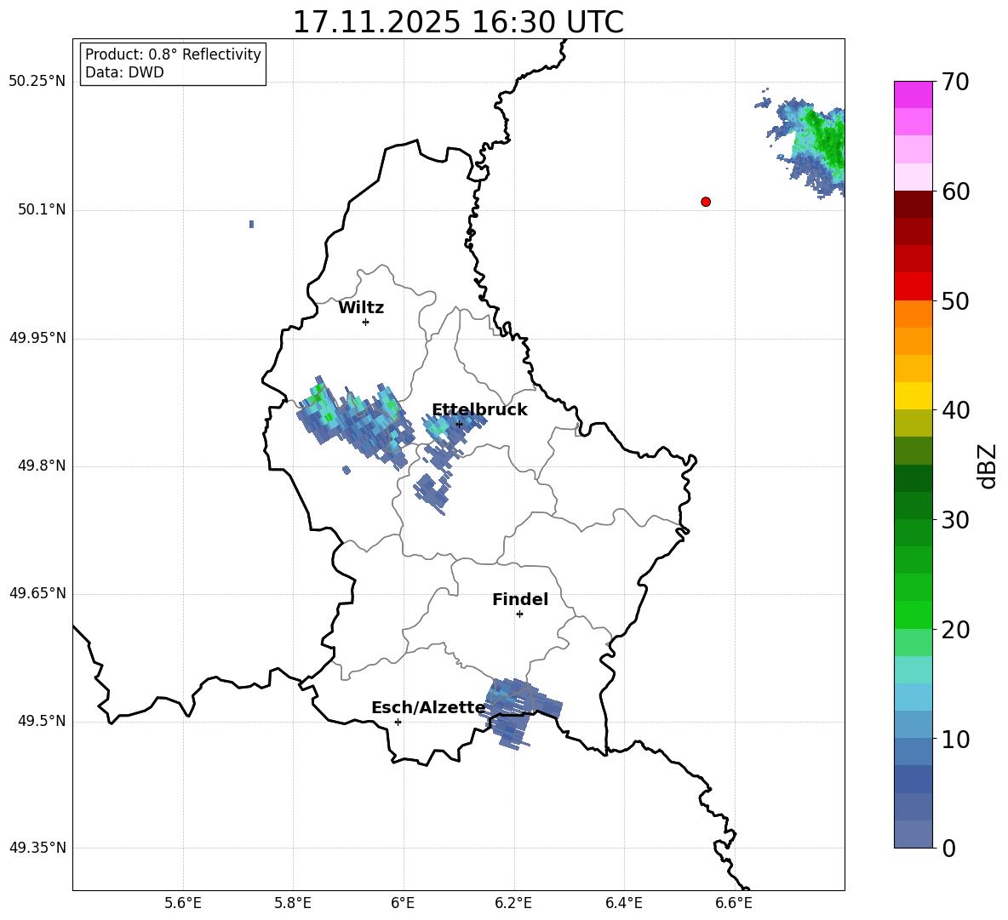Pick the magenta top colorbar swatch
The height and width of the screenshot is (920, 1008).
tap(913, 94)
